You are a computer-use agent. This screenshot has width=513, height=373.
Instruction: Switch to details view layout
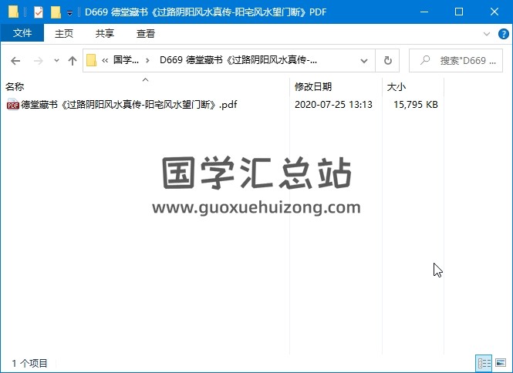[x=484, y=363]
